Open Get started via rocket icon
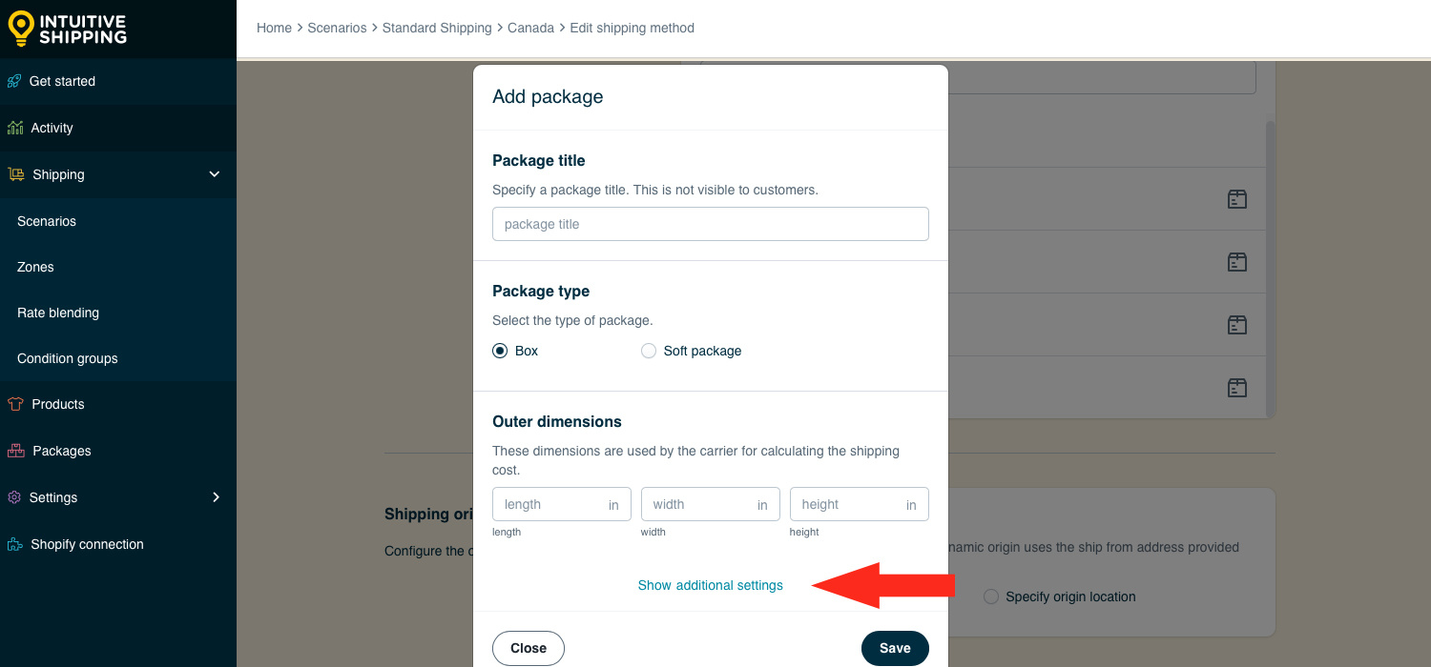This screenshot has height=667, width=1431. [14, 81]
